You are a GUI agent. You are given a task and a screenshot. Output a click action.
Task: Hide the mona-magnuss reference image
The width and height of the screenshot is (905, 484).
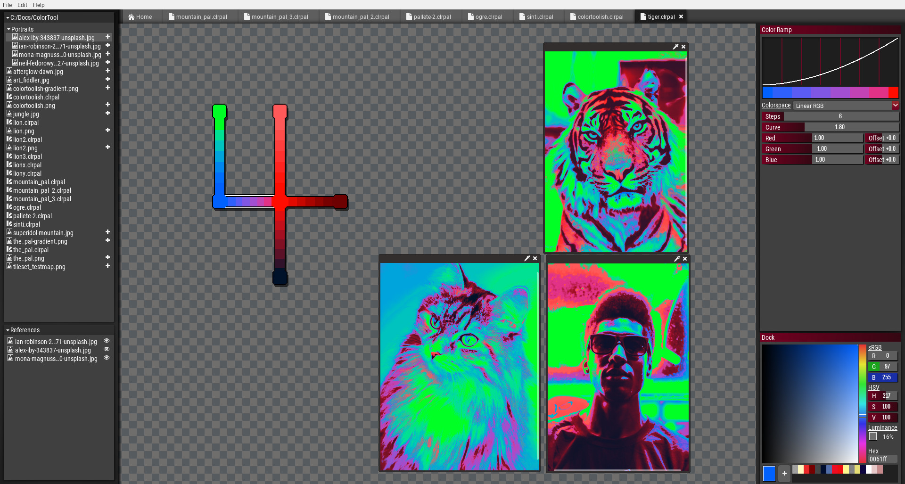point(106,357)
